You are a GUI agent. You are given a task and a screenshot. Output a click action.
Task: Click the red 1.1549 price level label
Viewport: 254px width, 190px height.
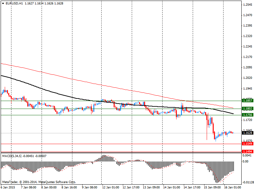point(247,144)
